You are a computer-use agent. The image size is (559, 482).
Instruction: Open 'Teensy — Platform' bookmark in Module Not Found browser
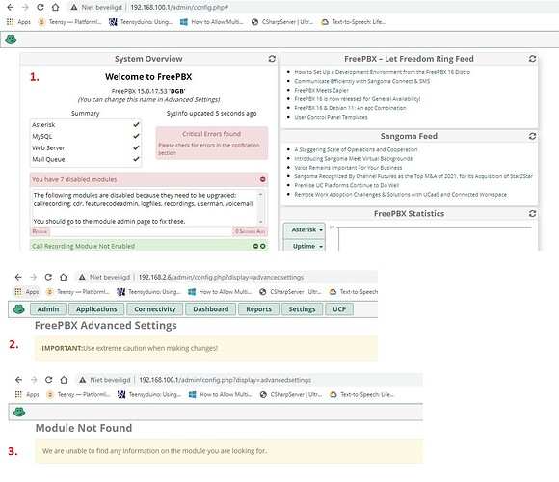click(x=79, y=394)
